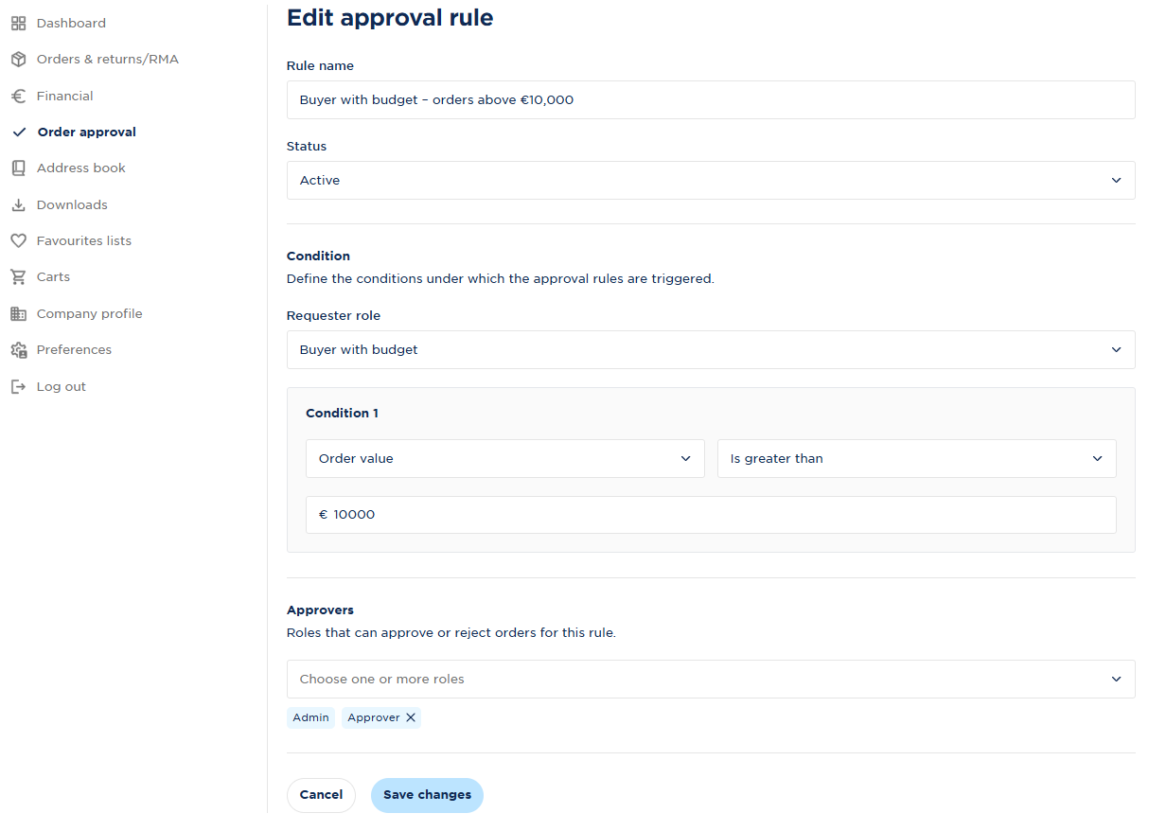Remove the Approver role tag
This screenshot has width=1166, height=831.
[x=411, y=717]
